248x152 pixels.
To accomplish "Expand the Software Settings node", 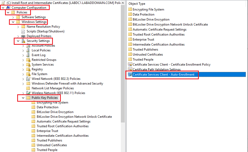I will click(13, 17).
